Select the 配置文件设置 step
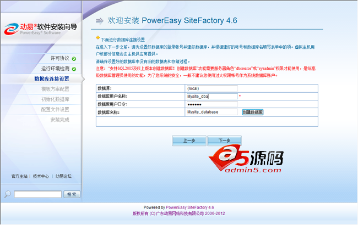 pyautogui.click(x=55, y=109)
